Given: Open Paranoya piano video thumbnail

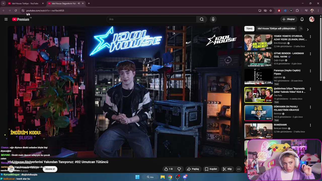Looking at the screenshot, I should pos(258,77).
